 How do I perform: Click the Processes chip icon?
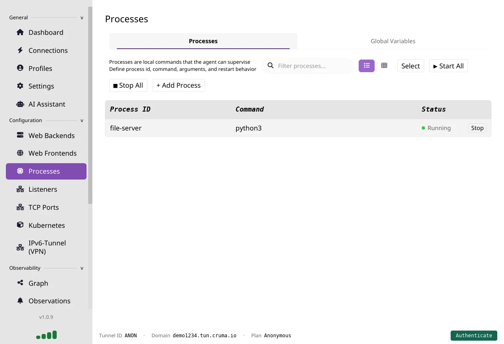[x=20, y=171]
